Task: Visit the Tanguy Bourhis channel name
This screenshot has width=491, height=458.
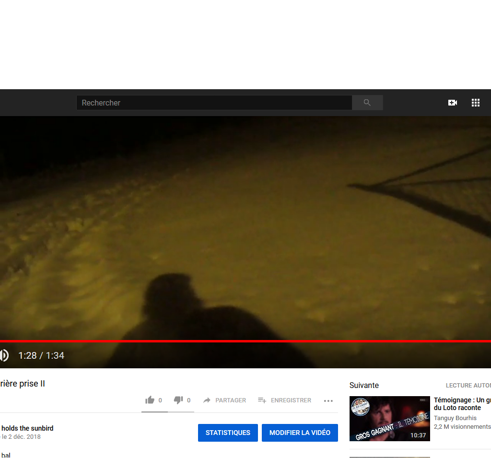Action: 455,418
